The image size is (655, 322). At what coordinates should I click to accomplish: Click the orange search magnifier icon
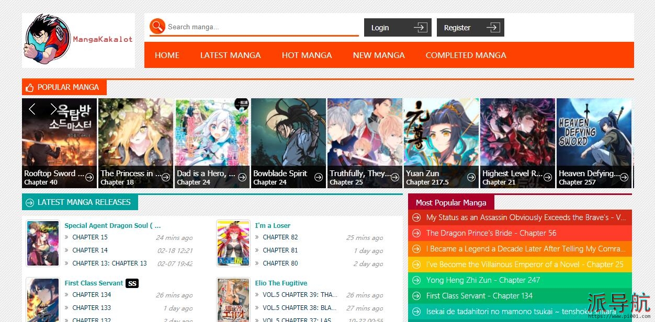coord(157,27)
